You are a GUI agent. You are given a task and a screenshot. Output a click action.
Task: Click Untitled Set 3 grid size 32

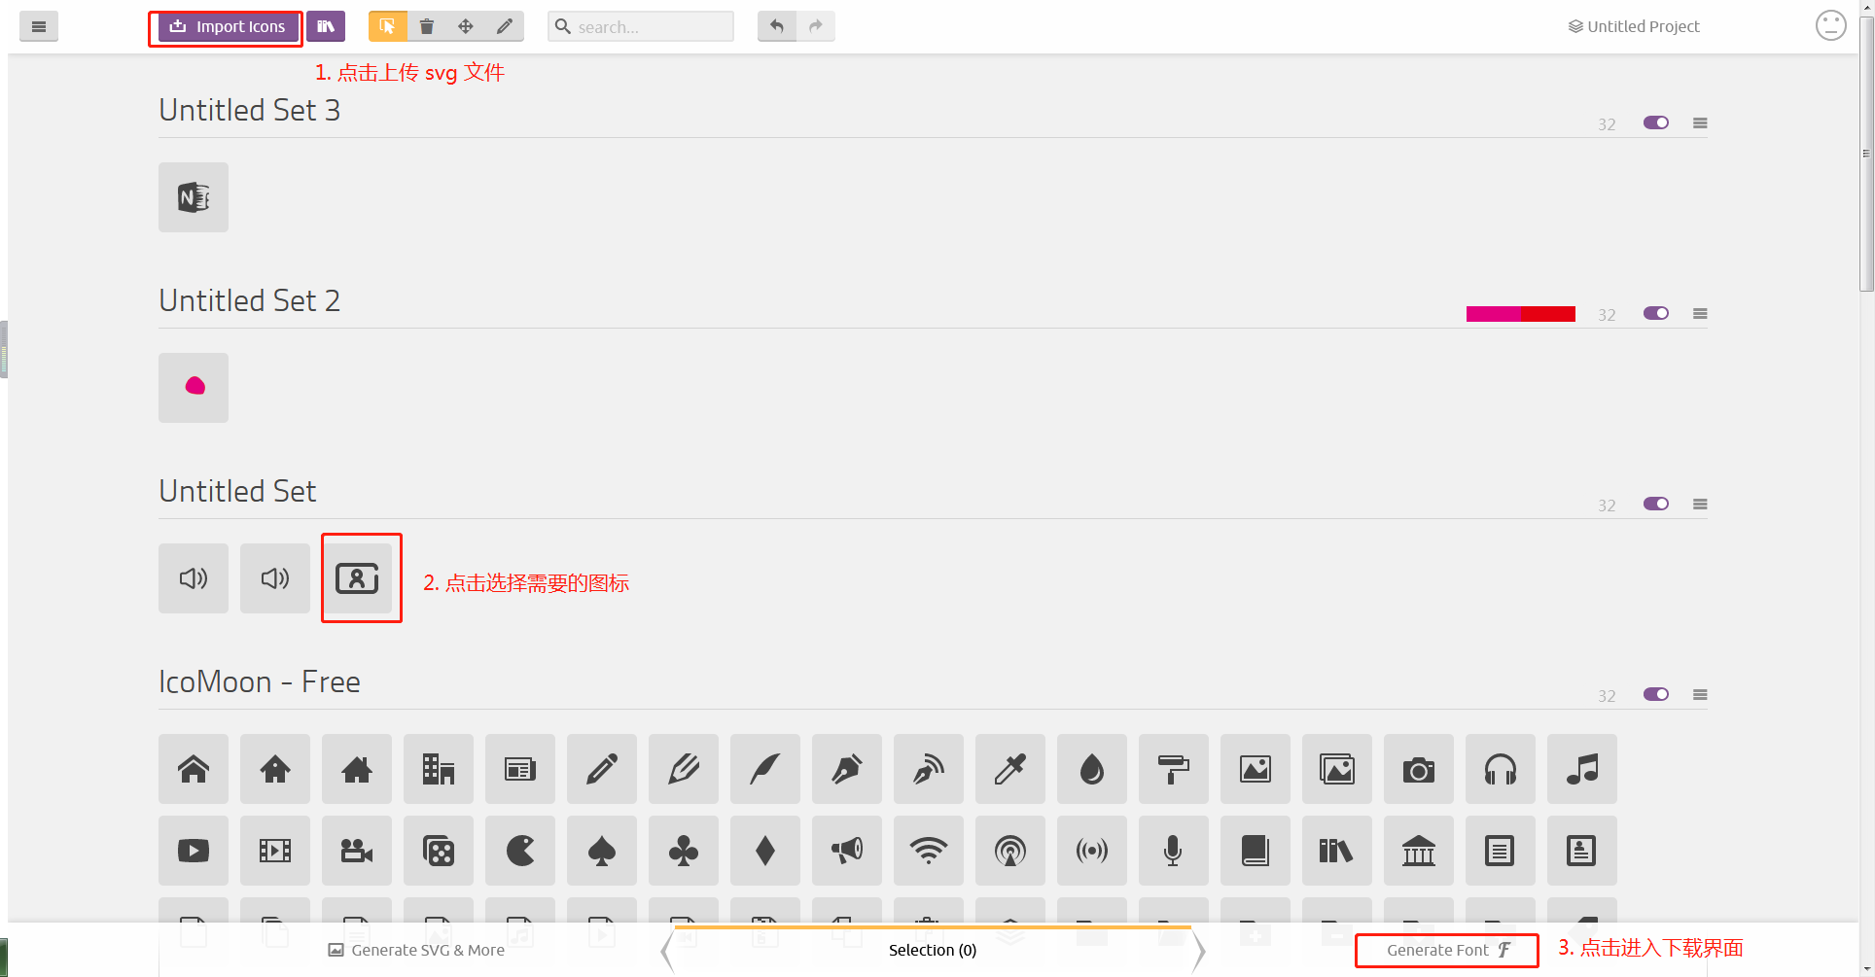point(1607,124)
